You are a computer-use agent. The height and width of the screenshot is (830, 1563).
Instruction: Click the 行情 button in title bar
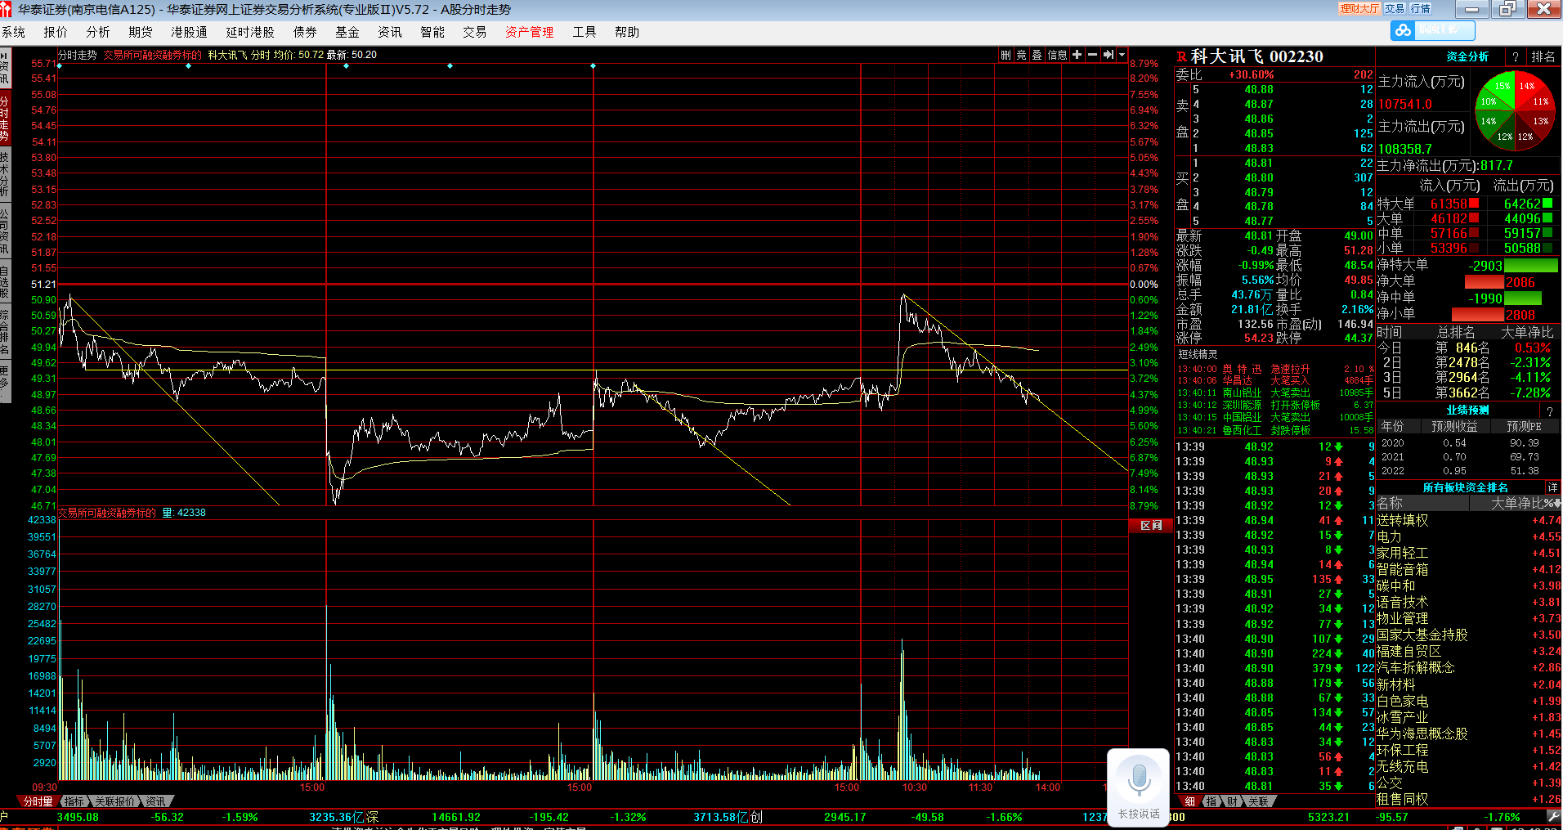coord(1420,9)
